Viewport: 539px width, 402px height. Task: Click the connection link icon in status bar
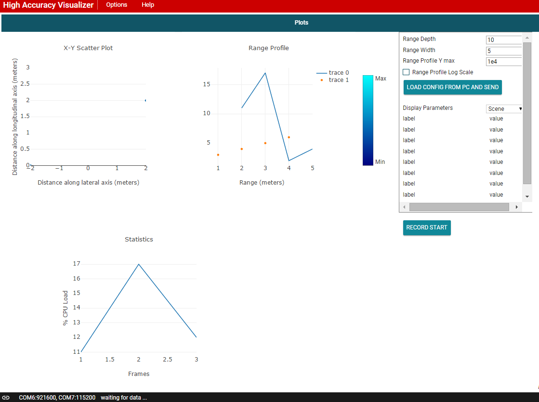pyautogui.click(x=6, y=397)
